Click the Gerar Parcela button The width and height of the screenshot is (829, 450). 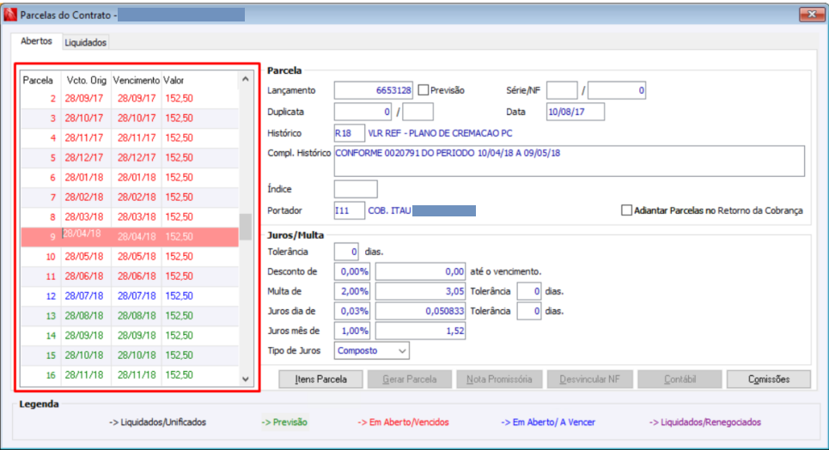410,379
